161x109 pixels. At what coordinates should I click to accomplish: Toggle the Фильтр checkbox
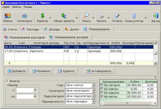pos(7,81)
